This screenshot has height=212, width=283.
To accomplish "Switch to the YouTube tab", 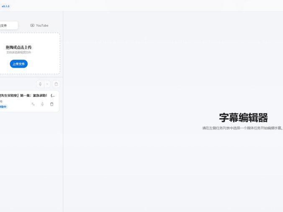I will [39, 25].
